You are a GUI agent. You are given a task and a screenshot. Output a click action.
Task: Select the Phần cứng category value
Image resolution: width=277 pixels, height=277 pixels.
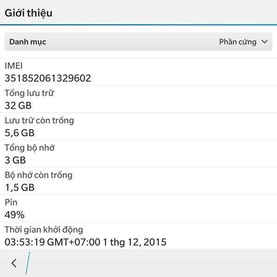[238, 42]
